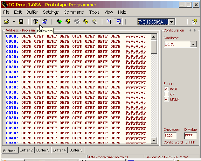Click the IC-Prog chip icon in title bar
The height and width of the screenshot is (161, 201).
5,4
